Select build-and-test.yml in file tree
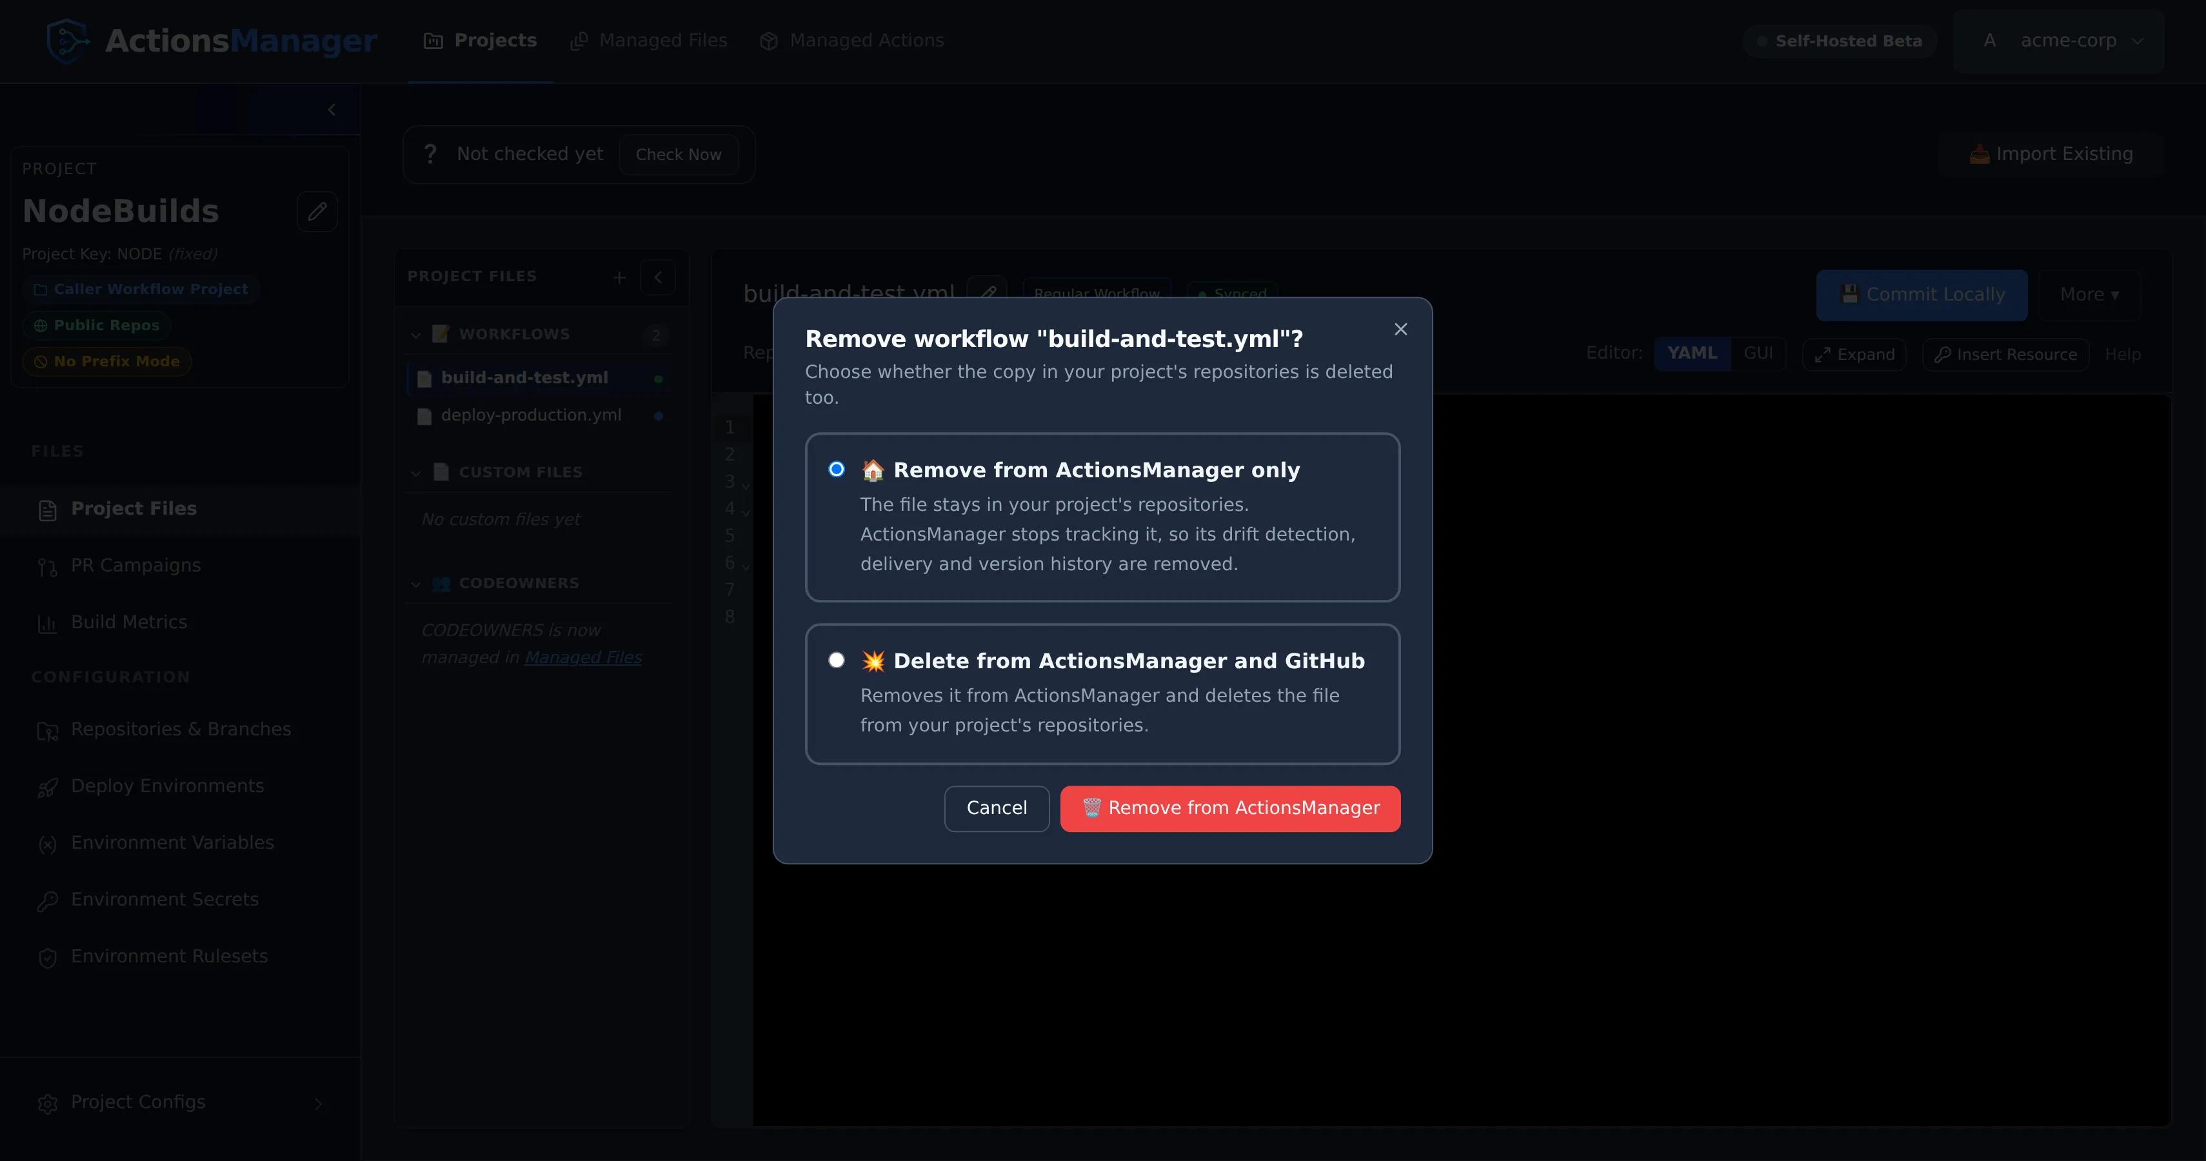Image resolution: width=2206 pixels, height=1161 pixels. [539, 377]
